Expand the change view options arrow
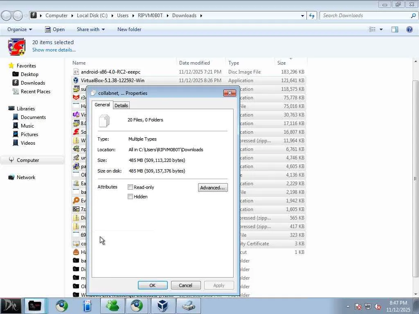 (381, 29)
